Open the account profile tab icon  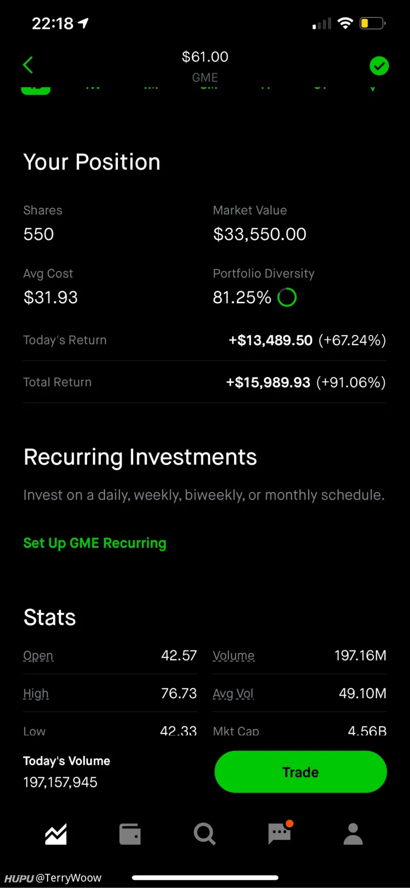click(x=353, y=834)
